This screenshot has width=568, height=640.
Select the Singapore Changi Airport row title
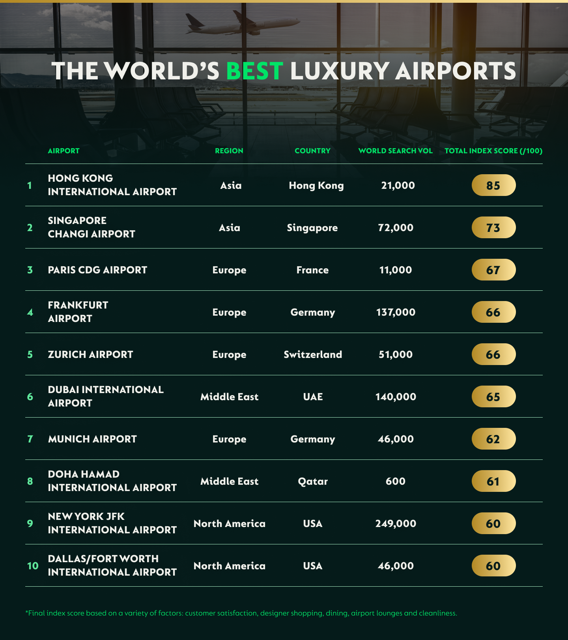point(91,227)
